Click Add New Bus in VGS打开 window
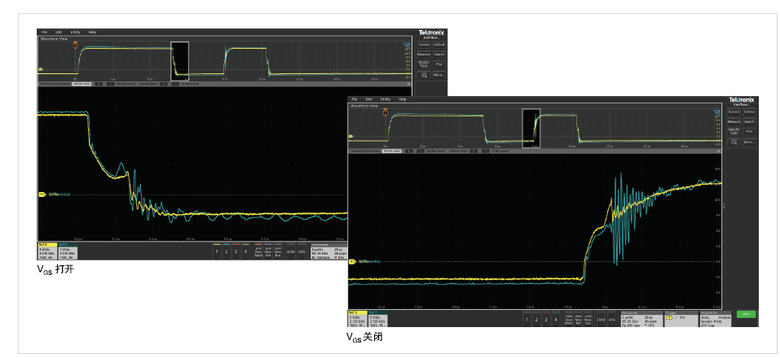 [x=278, y=251]
